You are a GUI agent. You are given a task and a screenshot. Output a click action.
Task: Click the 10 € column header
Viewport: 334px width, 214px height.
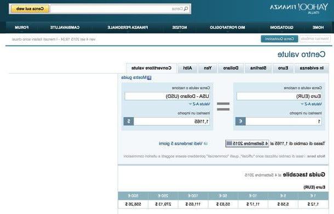pos(253,195)
